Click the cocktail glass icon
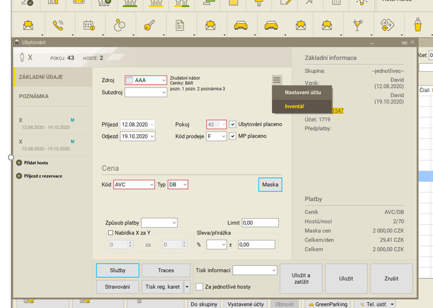The image size is (433, 308). [357, 26]
